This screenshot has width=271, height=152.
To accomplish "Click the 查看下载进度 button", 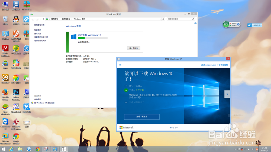I will [142, 117].
